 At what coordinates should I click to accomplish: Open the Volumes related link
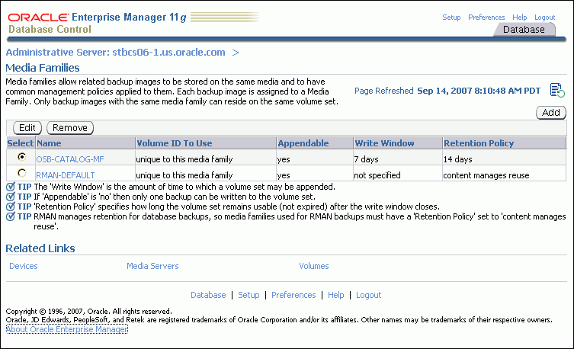314,266
